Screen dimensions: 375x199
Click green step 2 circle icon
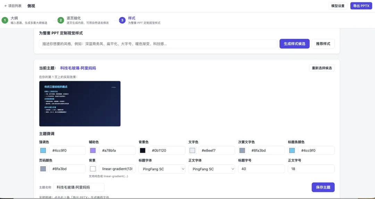pyautogui.click(x=61, y=20)
